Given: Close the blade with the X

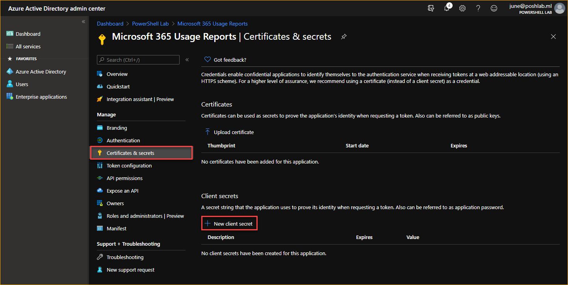Looking at the screenshot, I should 553,37.
